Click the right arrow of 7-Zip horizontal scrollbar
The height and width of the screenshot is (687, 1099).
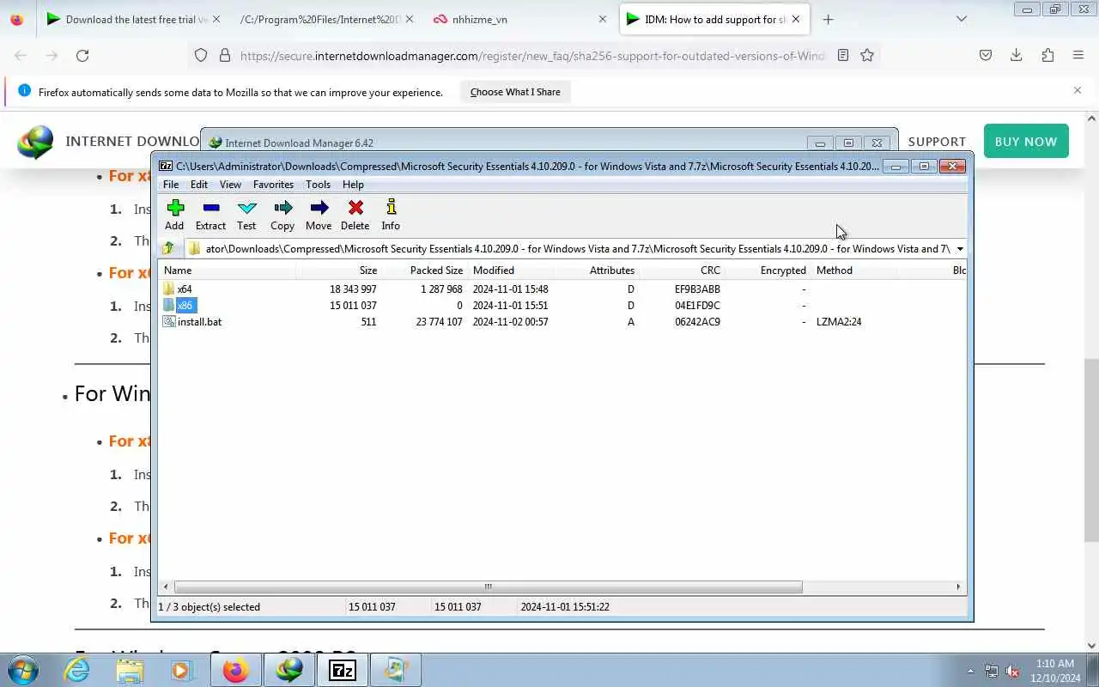(958, 587)
